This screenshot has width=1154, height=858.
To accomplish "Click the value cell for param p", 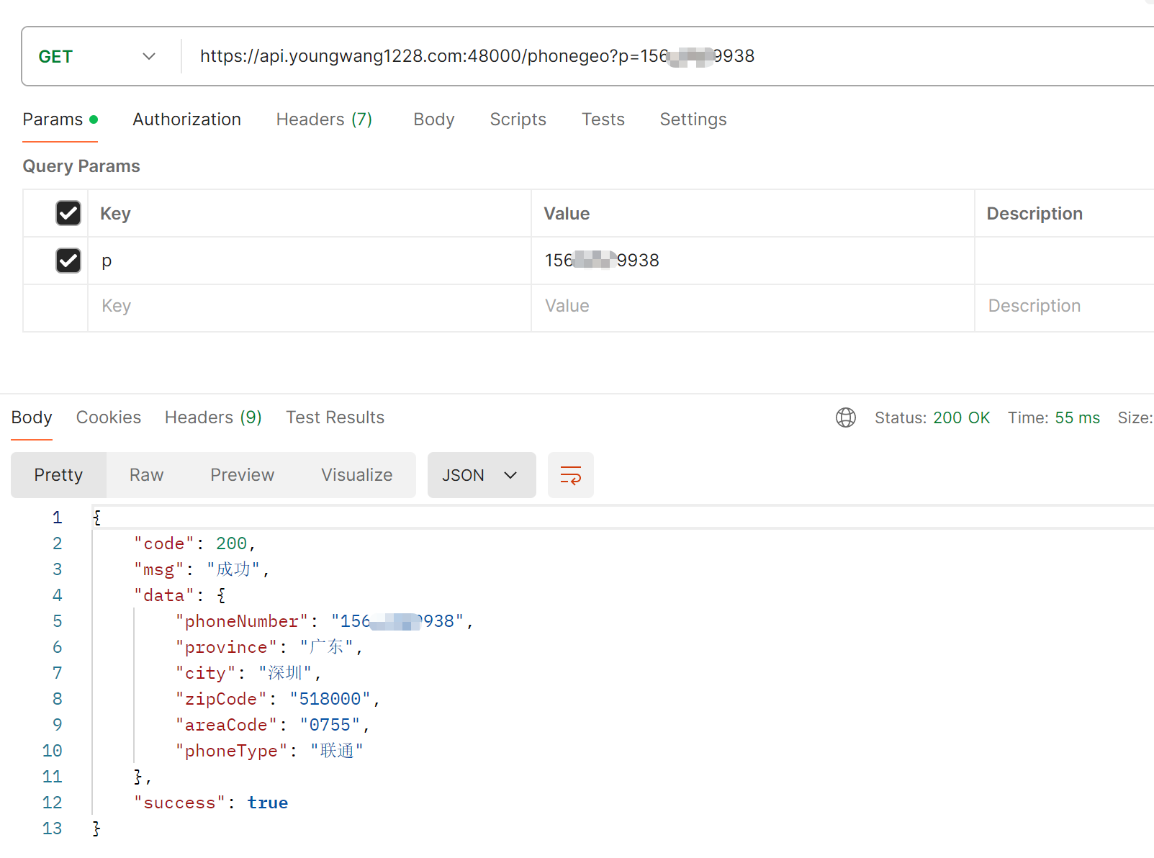I will pyautogui.click(x=753, y=261).
